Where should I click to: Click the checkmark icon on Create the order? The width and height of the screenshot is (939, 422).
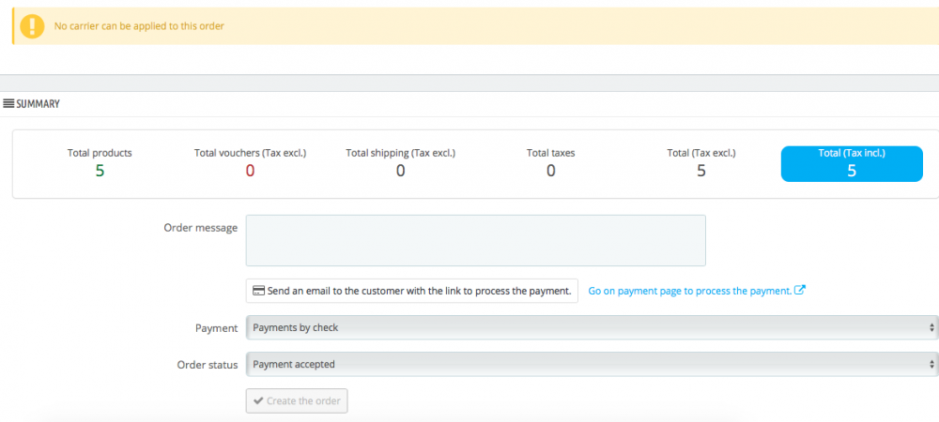tap(258, 401)
